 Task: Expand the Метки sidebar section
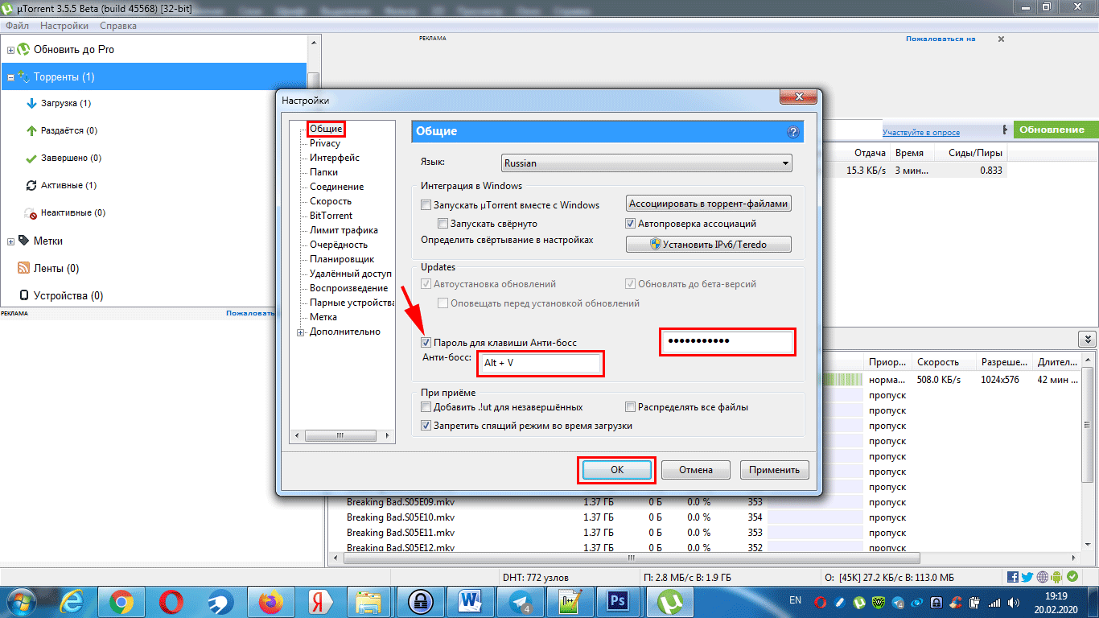tap(11, 241)
